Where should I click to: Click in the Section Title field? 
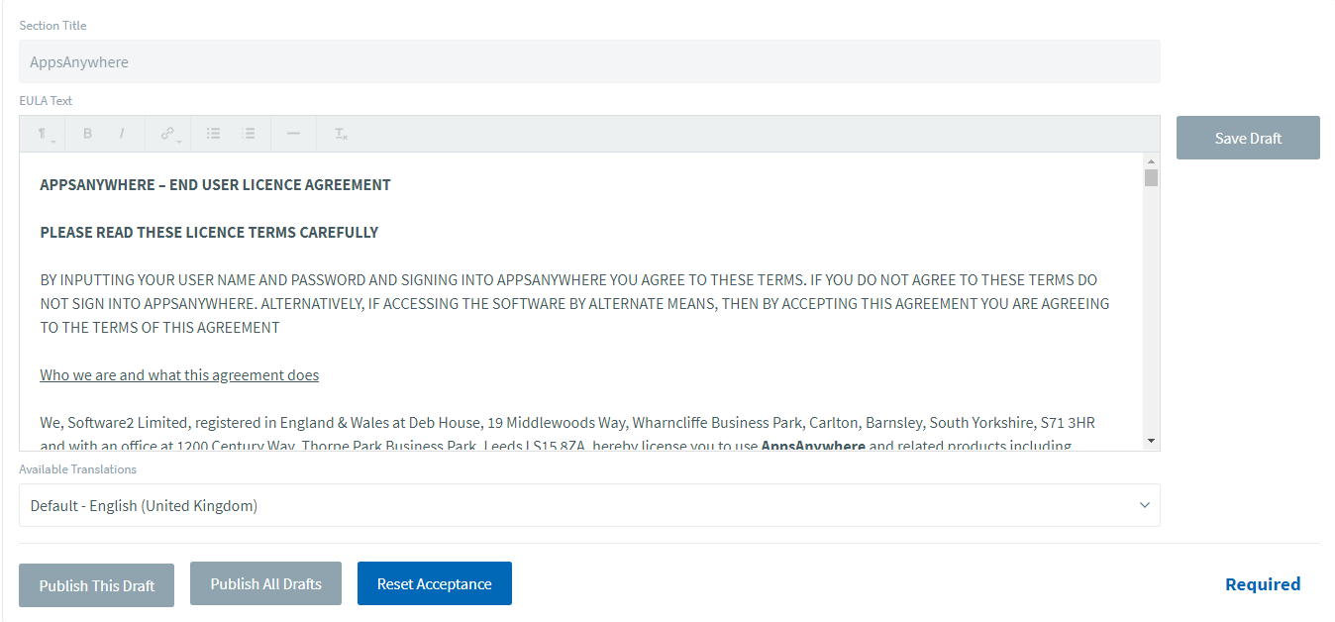tap(589, 62)
